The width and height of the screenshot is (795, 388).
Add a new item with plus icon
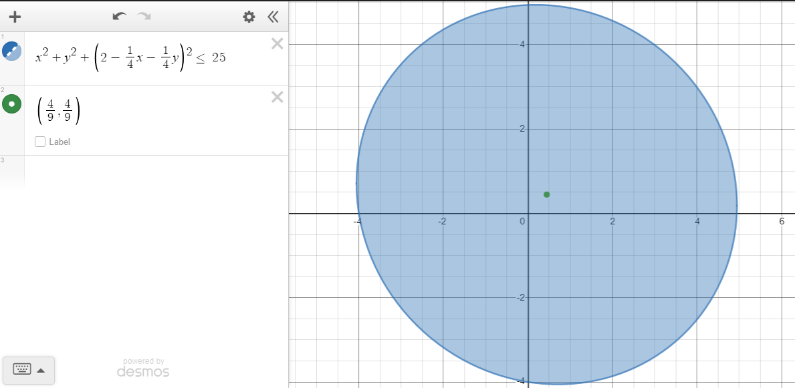[15, 17]
